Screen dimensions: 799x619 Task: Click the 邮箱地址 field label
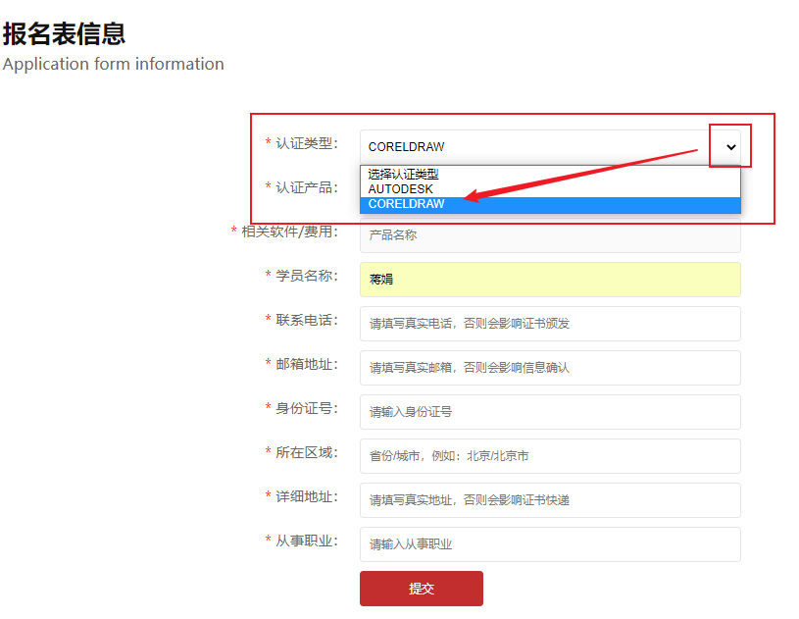(307, 364)
